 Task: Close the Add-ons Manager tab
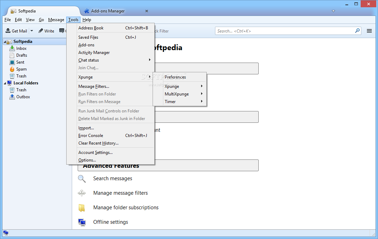[x=147, y=11]
